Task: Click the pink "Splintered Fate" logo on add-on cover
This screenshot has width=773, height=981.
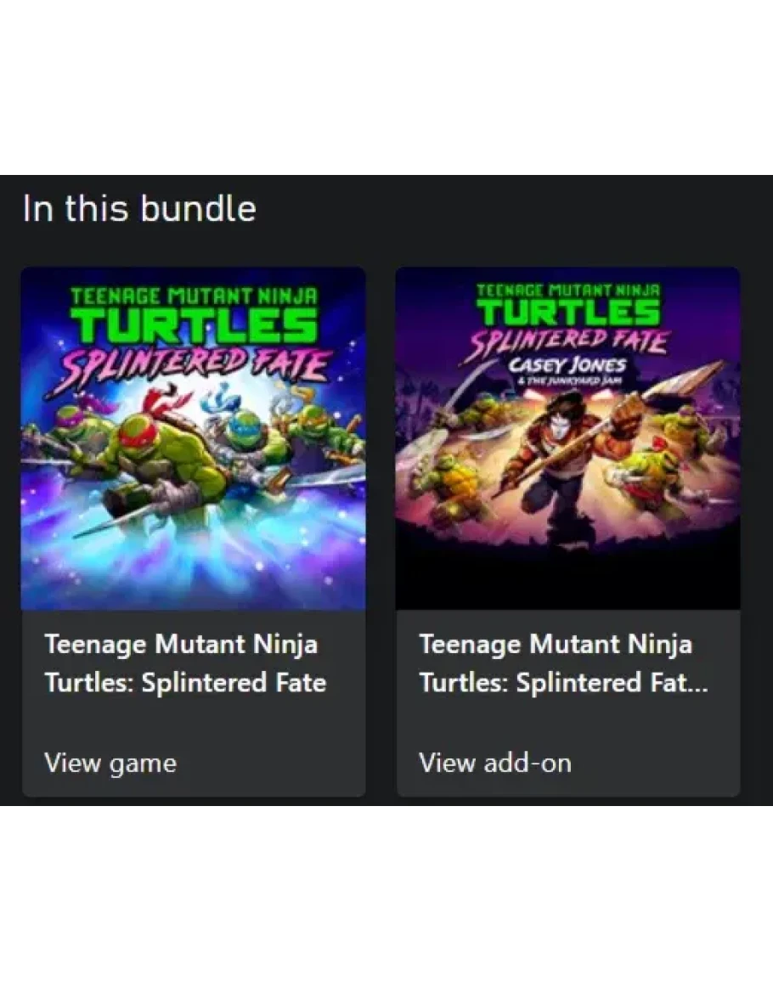Action: pos(567,341)
